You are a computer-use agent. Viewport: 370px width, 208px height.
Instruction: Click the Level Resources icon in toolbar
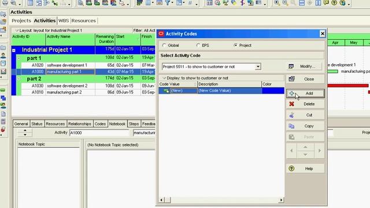coord(226,3)
